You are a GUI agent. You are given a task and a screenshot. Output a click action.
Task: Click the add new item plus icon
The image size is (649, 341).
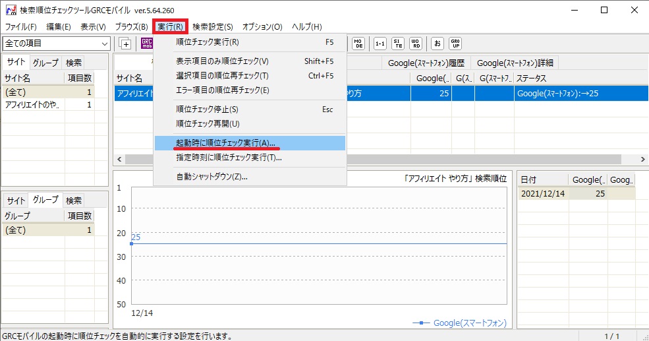tap(125, 43)
